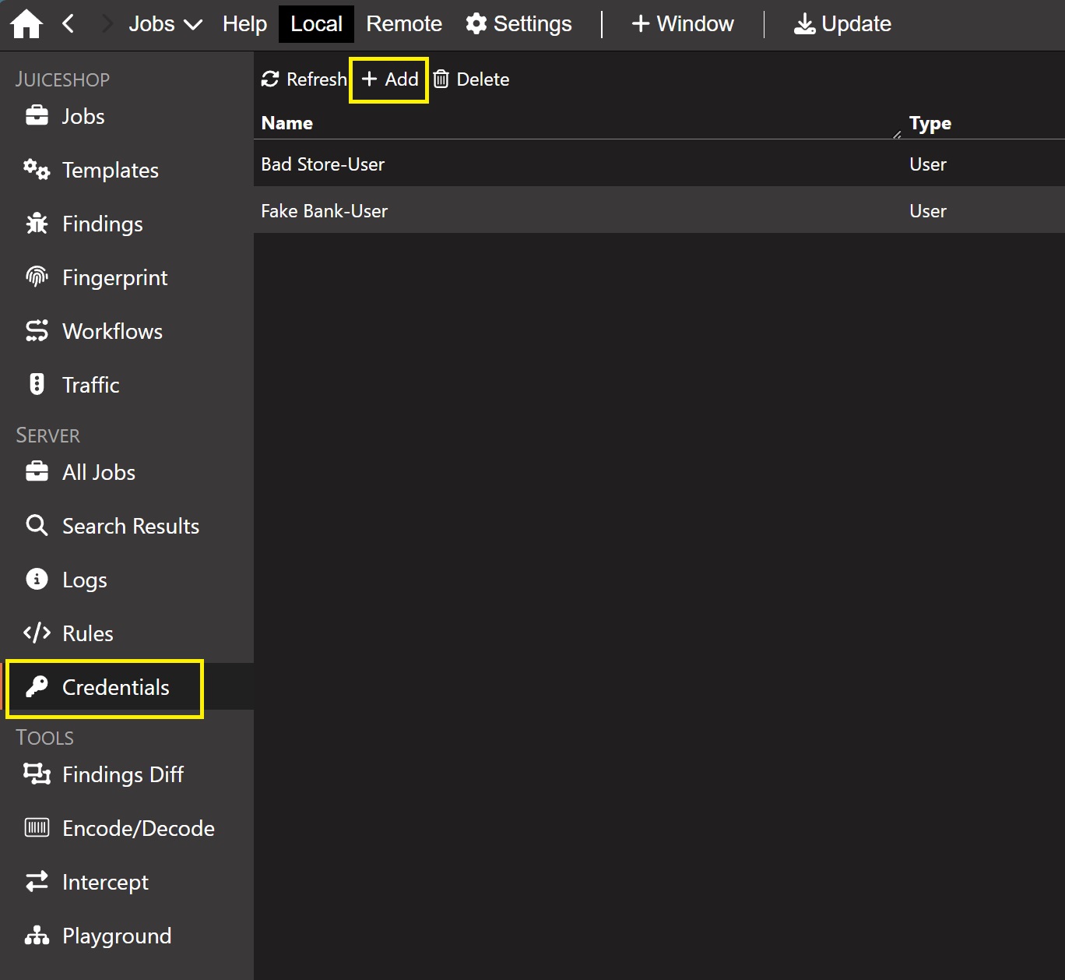Refresh the credentials list
The image size is (1065, 980).
pyautogui.click(x=304, y=79)
